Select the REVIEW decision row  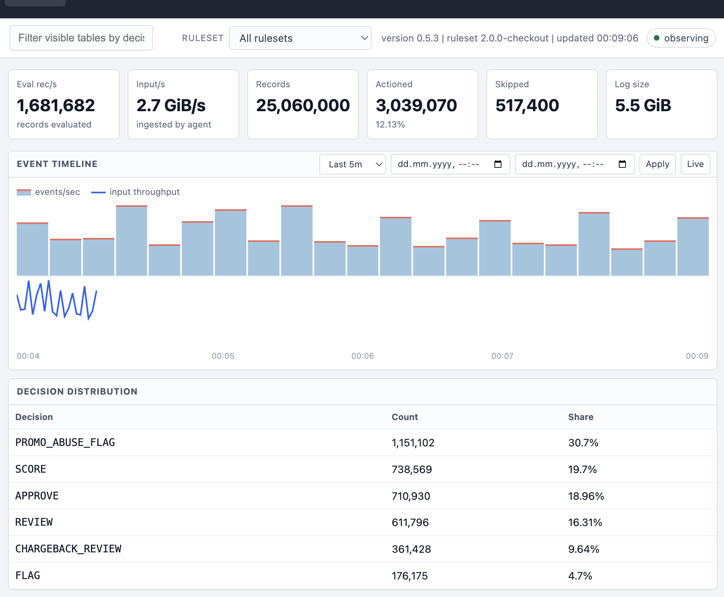coord(363,522)
